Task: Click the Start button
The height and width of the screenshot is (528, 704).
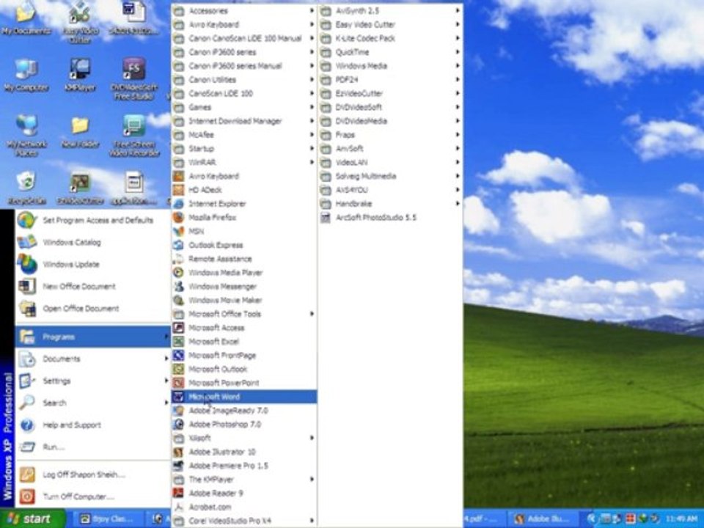Action: [32, 518]
